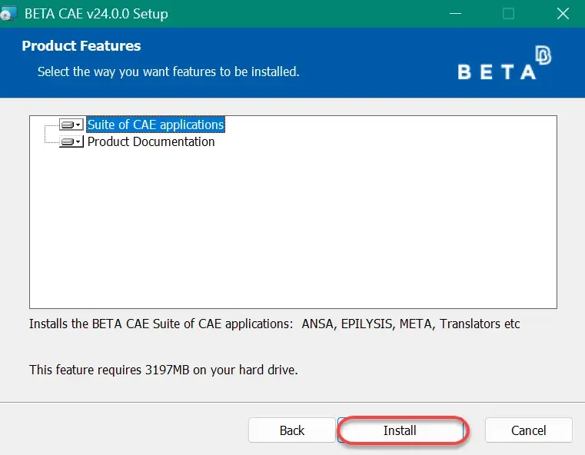Click drive icon beside Suite of CAE applications
Viewport: 585px width, 455px height.
point(68,125)
